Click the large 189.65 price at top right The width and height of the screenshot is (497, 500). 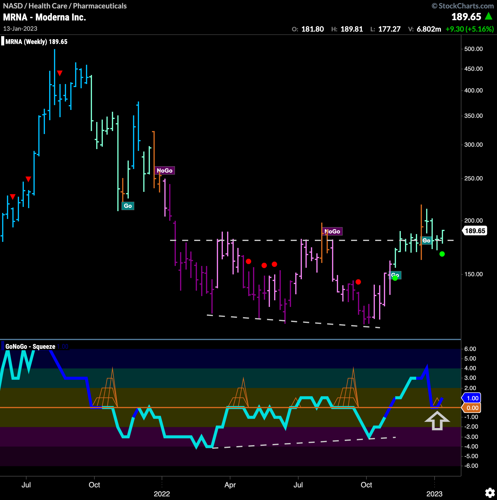pyautogui.click(x=466, y=17)
